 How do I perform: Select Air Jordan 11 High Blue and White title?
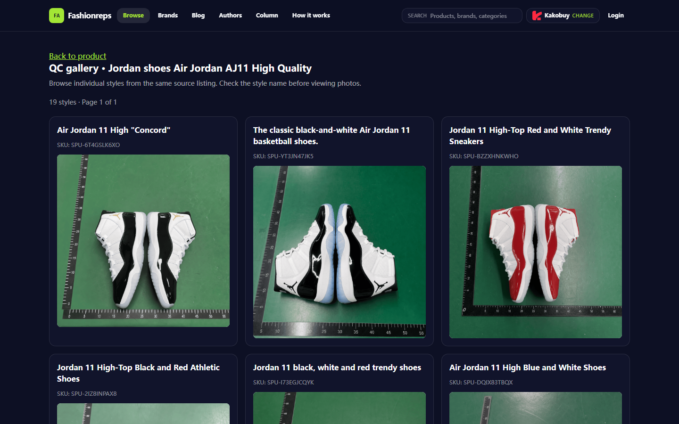(x=528, y=367)
